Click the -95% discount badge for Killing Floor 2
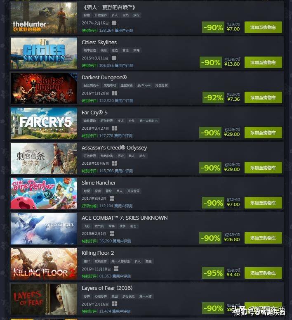292x320 pixels. [213, 273]
